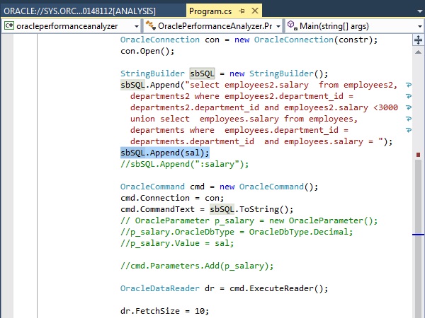Click the con.Open(); line

coord(147,51)
